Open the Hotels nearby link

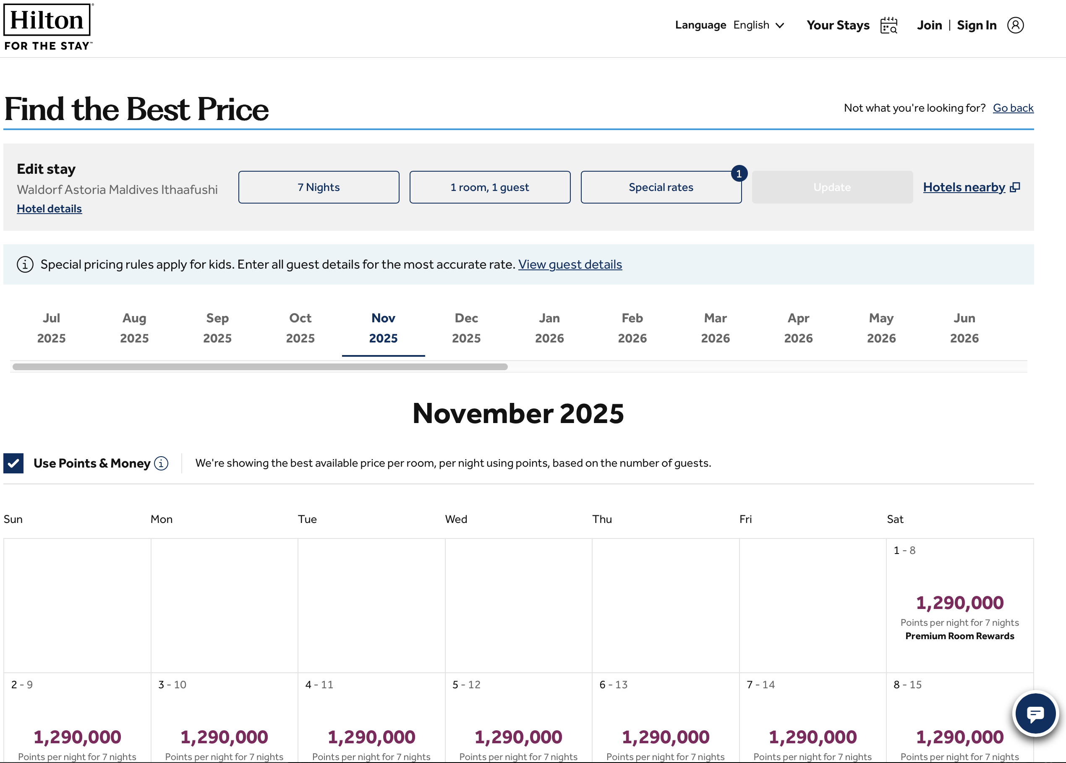964,188
